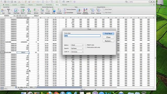Check Find entire cells only
Image resolution: width=167 pixels, height=94 pixels.
pos(86,47)
